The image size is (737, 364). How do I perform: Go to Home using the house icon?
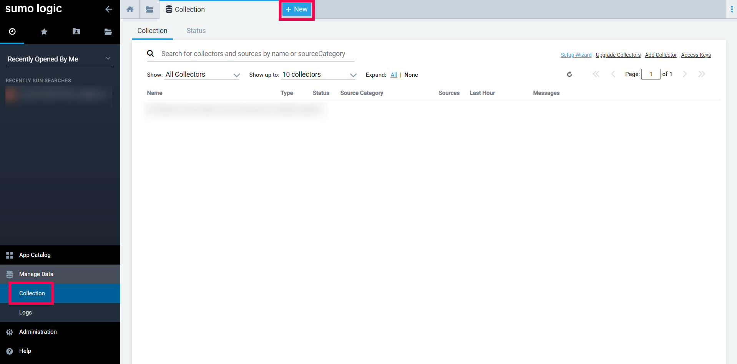130,9
